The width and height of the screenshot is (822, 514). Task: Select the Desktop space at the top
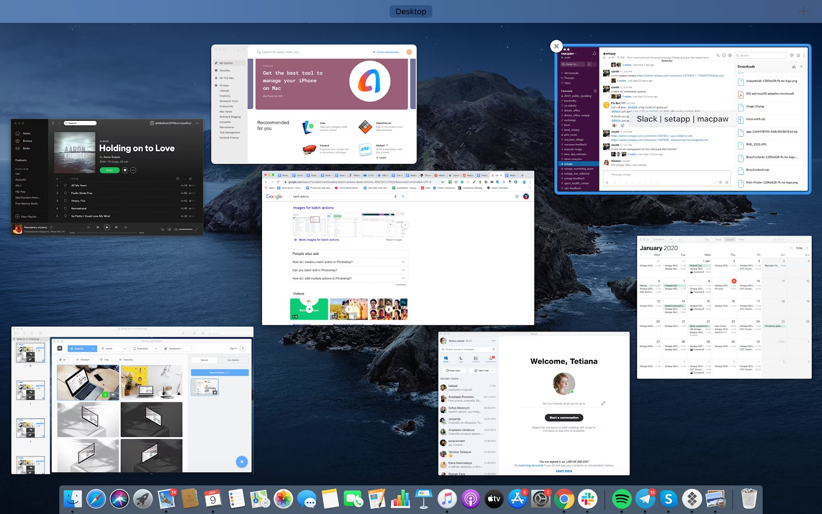tap(410, 11)
